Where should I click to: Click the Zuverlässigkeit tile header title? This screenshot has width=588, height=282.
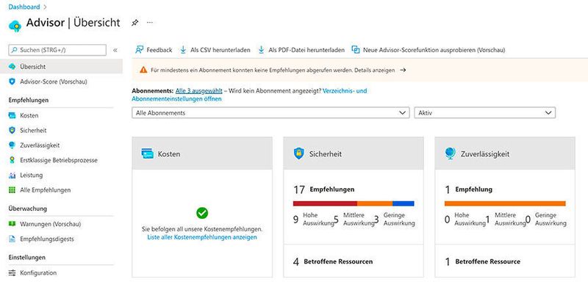[x=485, y=154]
